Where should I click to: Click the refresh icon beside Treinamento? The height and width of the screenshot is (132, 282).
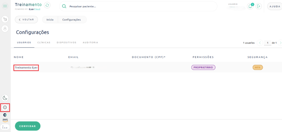point(47,5)
